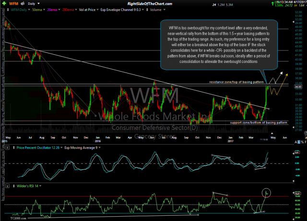Click the move arrows icon before Volume

click(147, 10)
